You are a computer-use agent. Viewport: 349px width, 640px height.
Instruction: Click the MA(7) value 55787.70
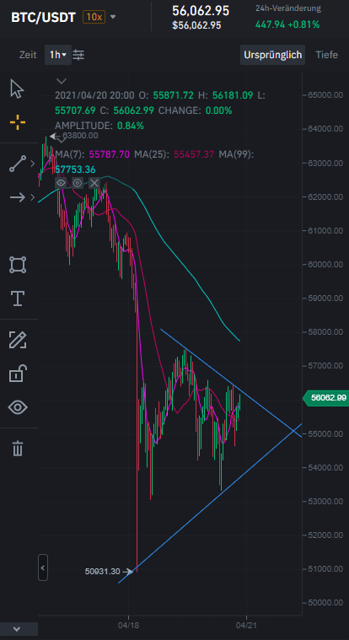tap(110, 154)
